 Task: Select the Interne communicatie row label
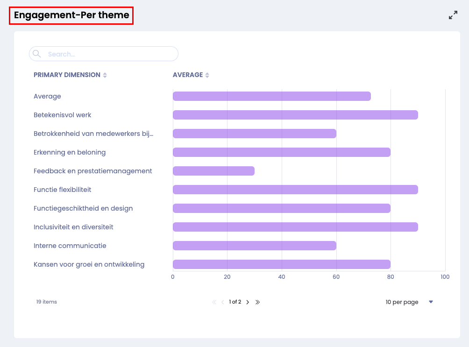(x=70, y=246)
